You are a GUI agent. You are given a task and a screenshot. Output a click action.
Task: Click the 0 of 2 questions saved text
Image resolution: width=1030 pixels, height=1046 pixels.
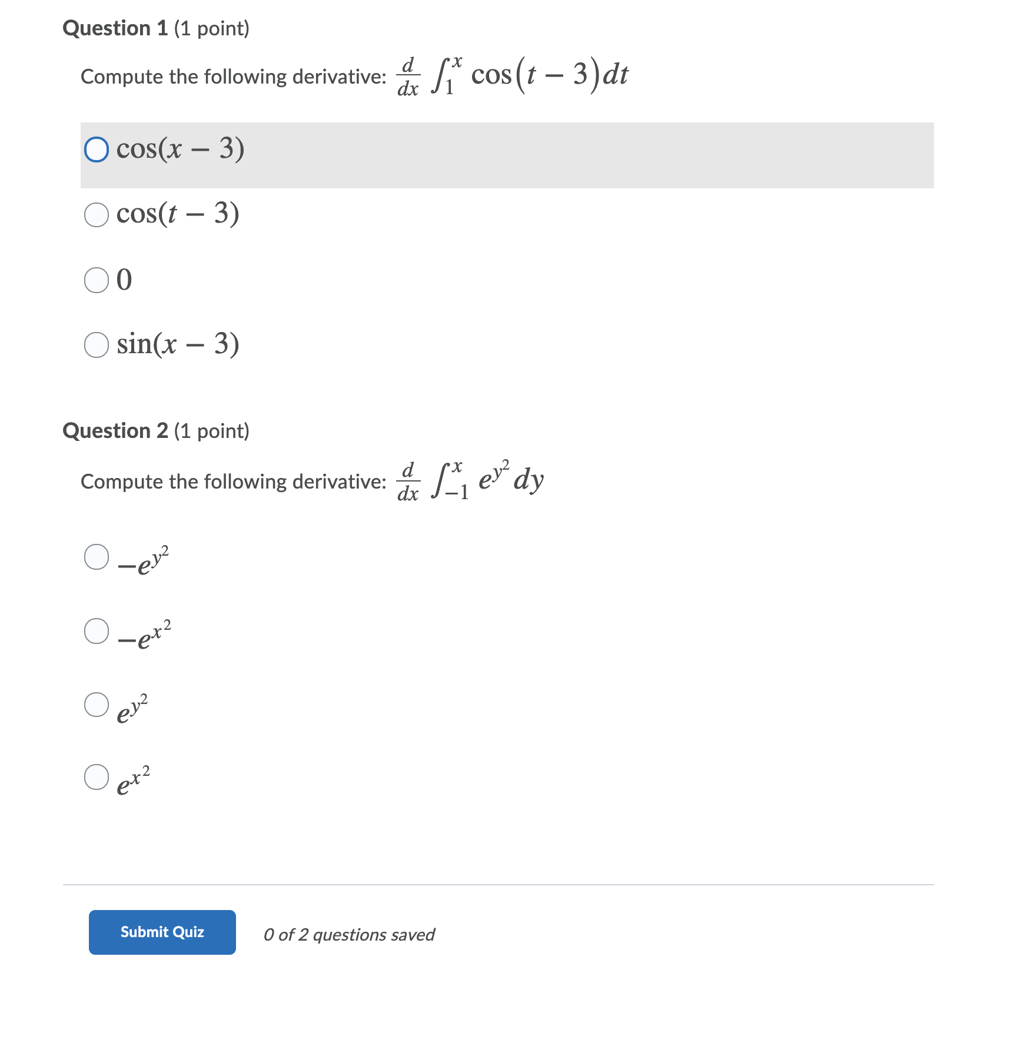tap(350, 934)
